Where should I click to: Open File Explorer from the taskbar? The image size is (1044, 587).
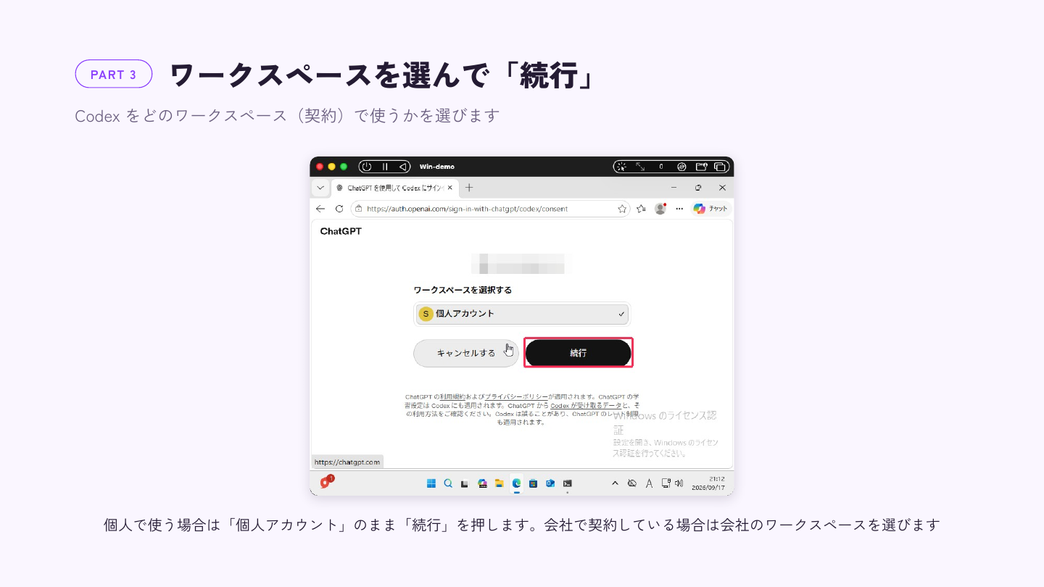pos(499,483)
